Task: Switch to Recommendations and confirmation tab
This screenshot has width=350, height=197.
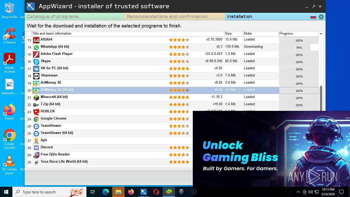Action: tap(175, 17)
